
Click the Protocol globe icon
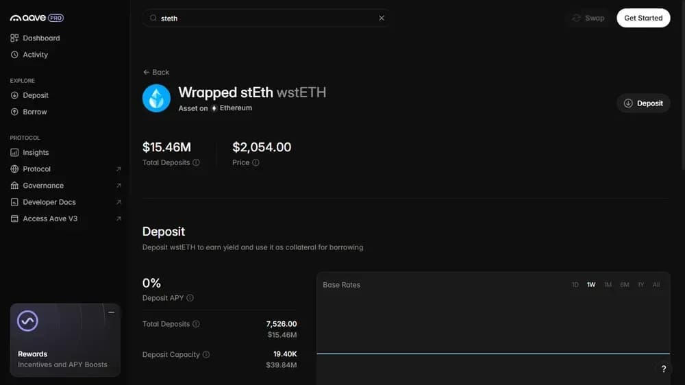click(x=14, y=169)
